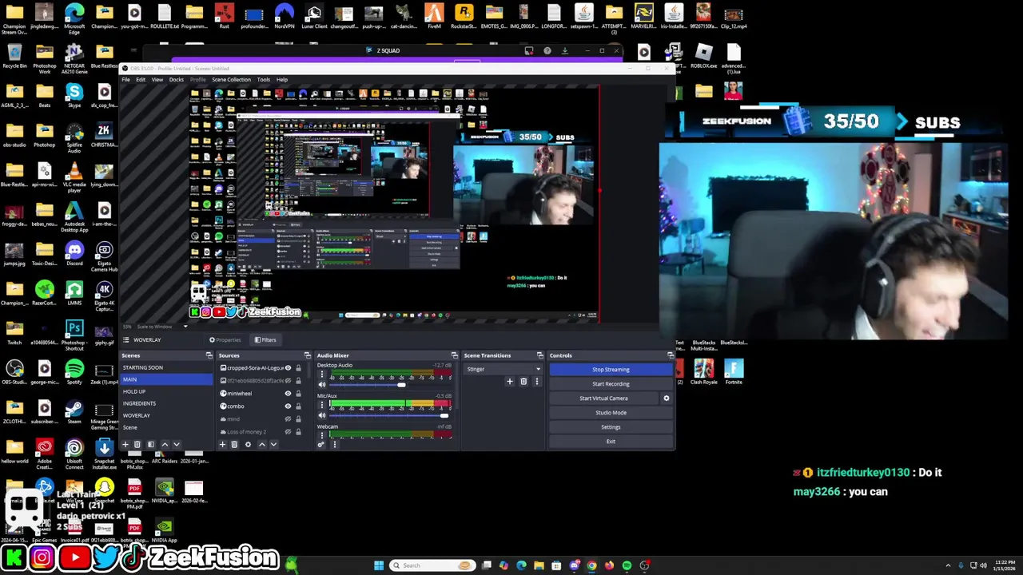Remove selected scene with trash icon
Screen dimensions: 1023x575
137,445
